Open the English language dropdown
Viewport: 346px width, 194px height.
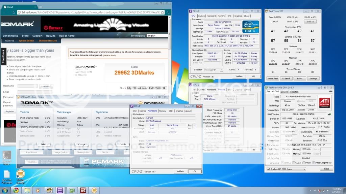point(157,36)
